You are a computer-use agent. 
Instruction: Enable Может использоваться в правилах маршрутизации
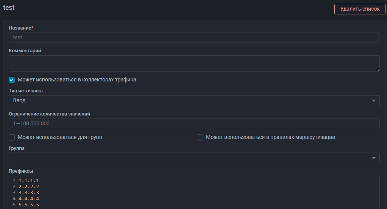pyautogui.click(x=200, y=137)
